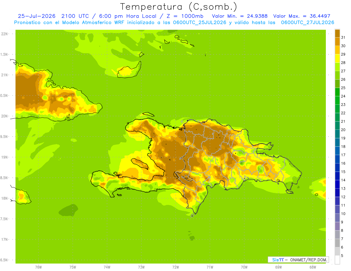Click the "73W" longitude axis label
Screen dimensions: 351x271
pos(141,267)
